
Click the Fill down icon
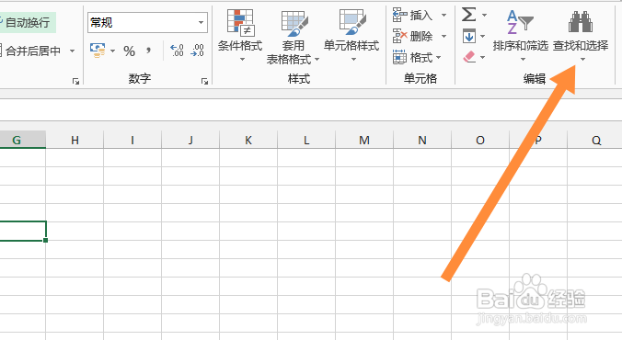coord(469,37)
